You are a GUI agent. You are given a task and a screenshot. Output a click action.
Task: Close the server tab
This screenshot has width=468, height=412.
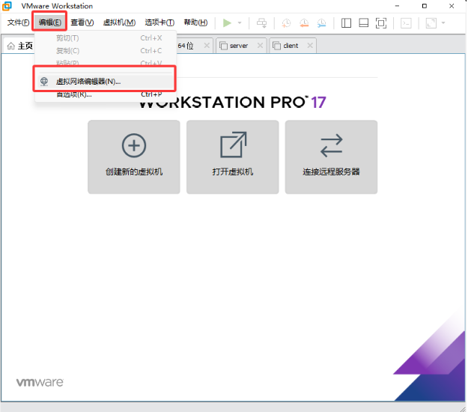tap(260, 46)
